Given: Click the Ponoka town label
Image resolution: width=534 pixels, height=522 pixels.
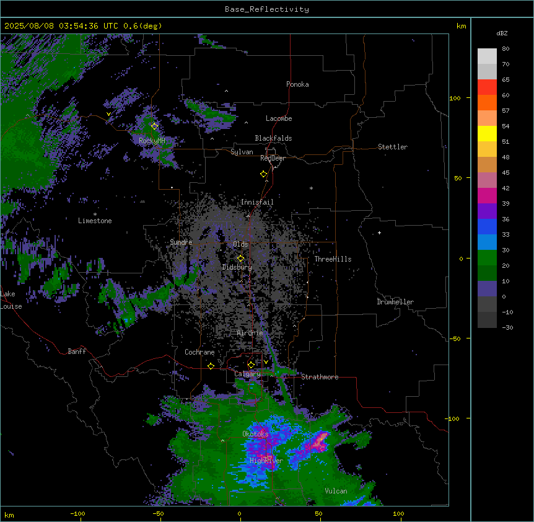Looking at the screenshot, I should [297, 84].
